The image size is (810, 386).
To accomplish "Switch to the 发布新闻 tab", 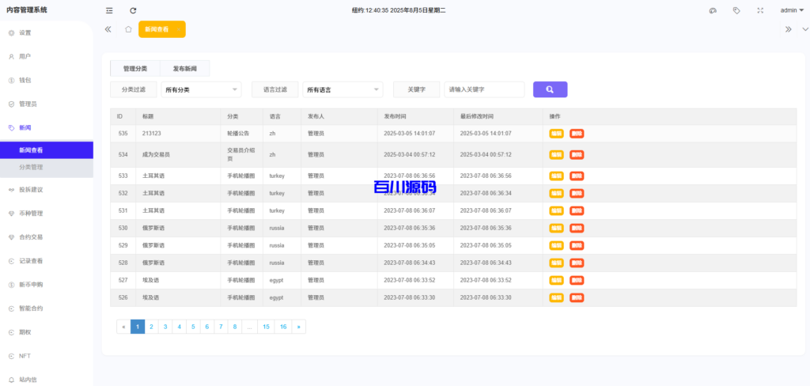I will (x=185, y=69).
